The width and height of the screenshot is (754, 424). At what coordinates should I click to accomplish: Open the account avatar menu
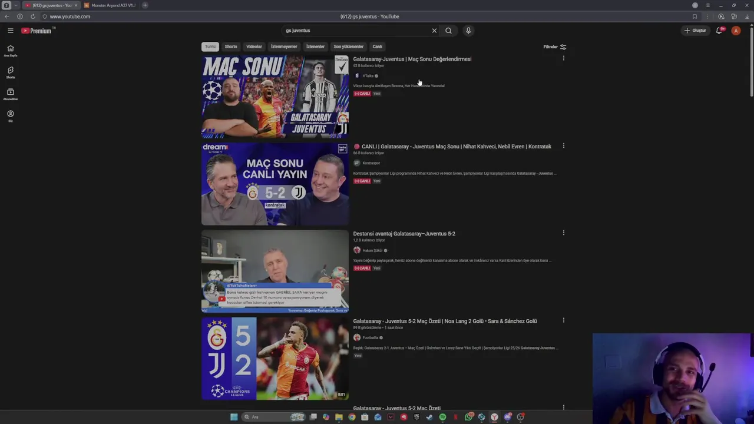click(736, 31)
